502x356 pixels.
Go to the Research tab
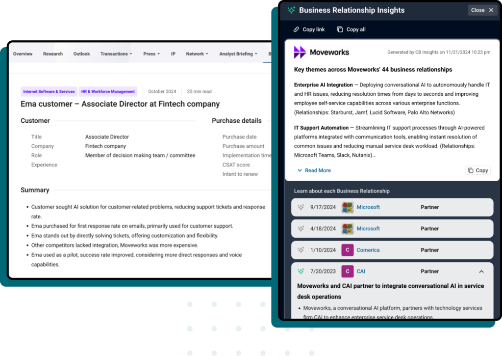[53, 54]
